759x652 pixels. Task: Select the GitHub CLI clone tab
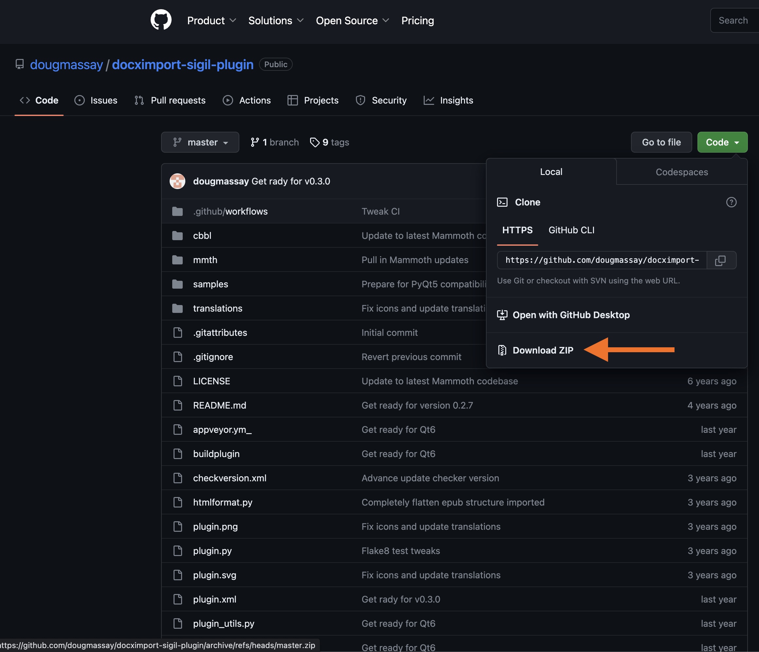coord(571,230)
